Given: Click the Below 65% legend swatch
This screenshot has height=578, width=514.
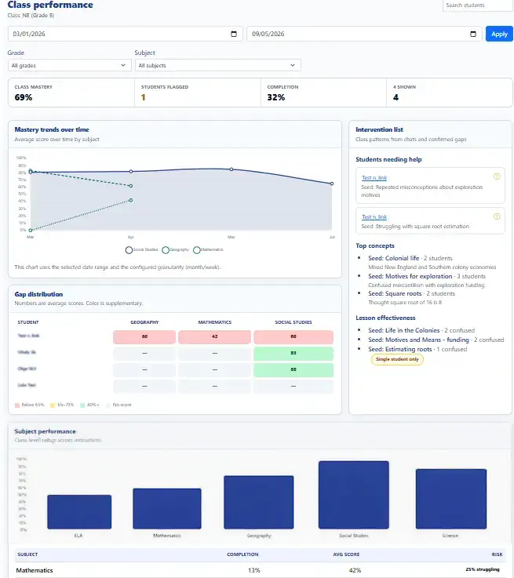Looking at the screenshot, I should [17, 405].
